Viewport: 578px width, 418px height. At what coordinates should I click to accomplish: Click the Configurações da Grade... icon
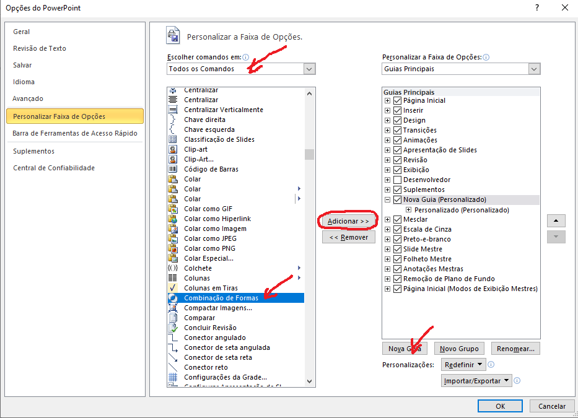point(172,377)
